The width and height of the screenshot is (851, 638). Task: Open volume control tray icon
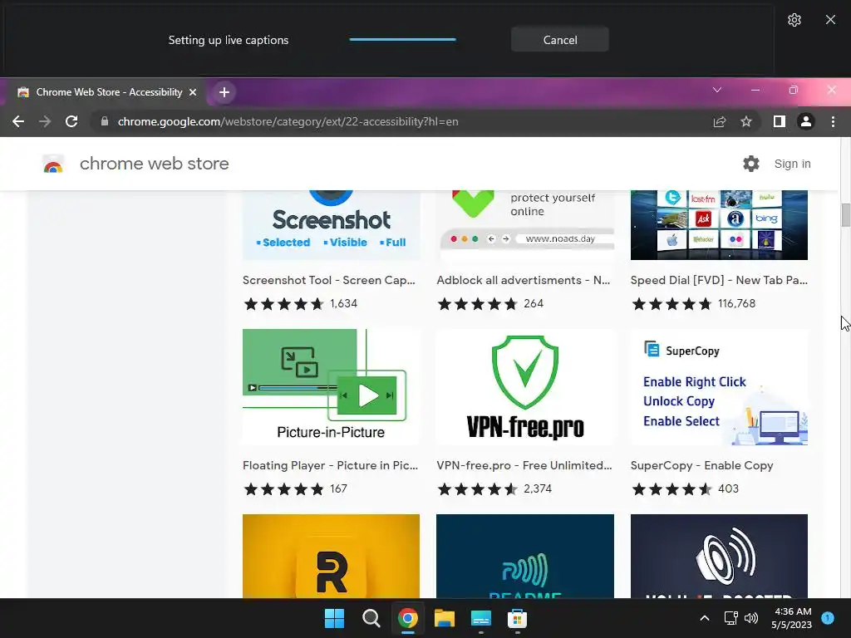[751, 618]
